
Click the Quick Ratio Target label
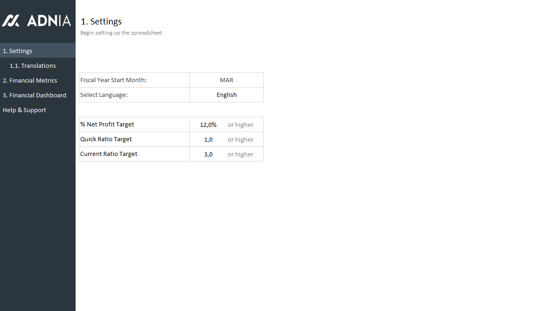(x=106, y=139)
